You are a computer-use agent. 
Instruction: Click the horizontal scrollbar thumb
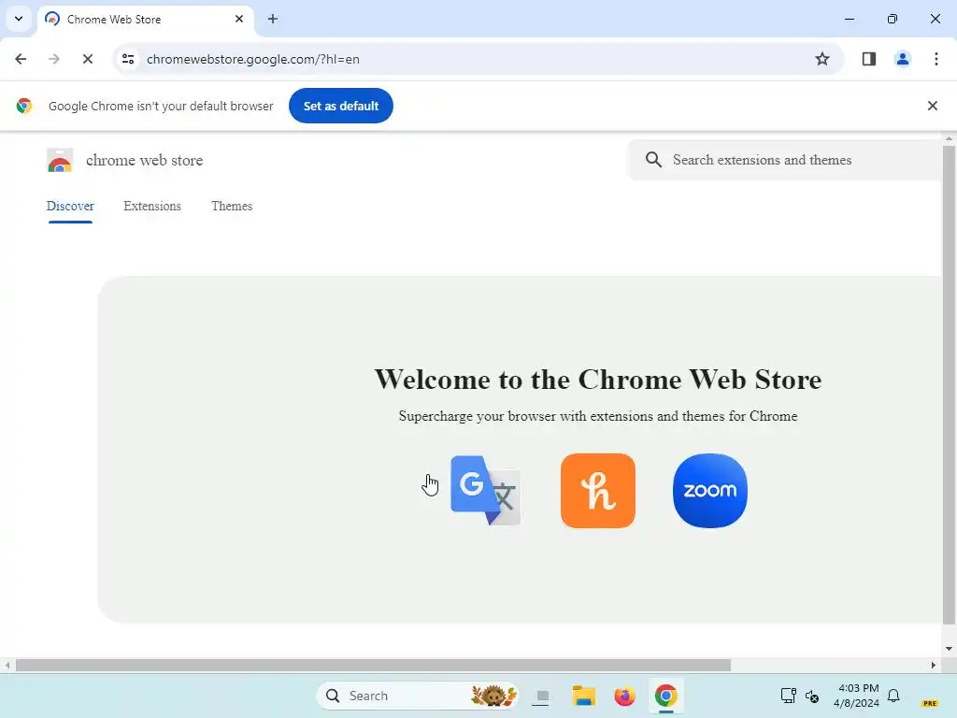click(373, 665)
